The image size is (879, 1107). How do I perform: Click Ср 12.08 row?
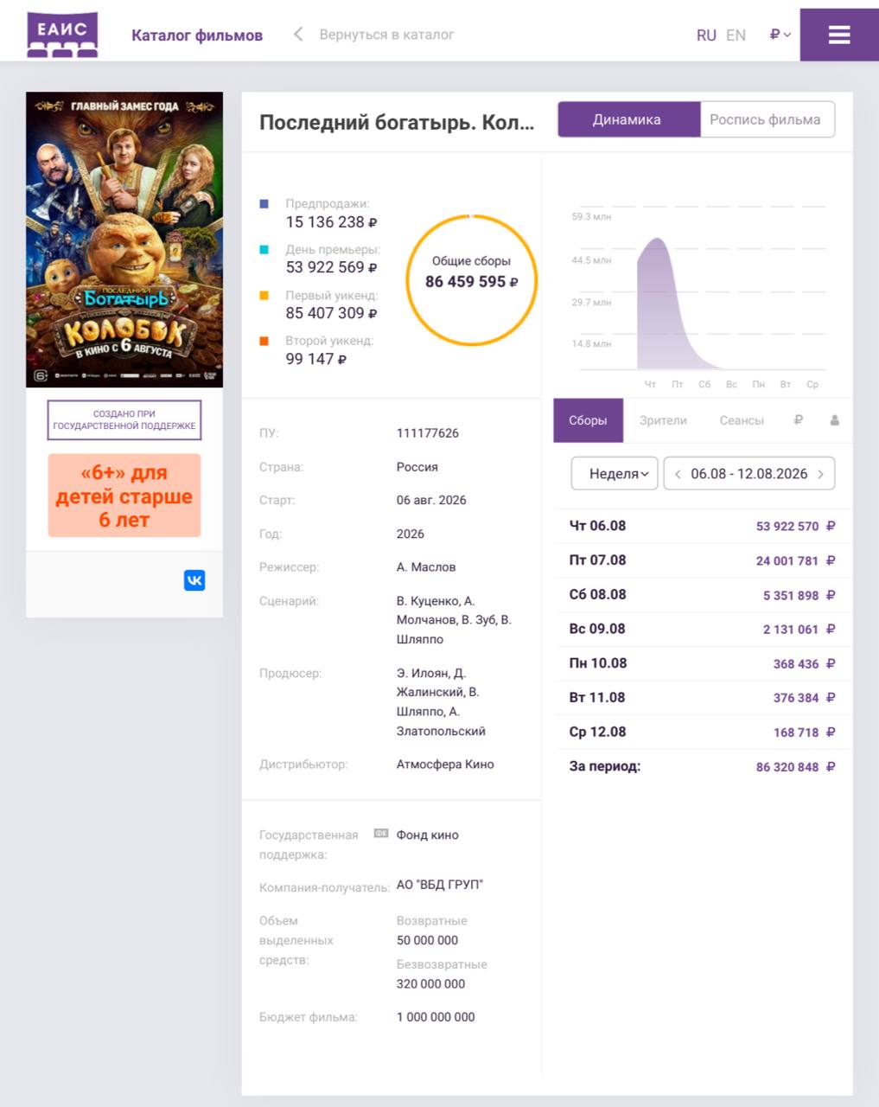(702, 732)
